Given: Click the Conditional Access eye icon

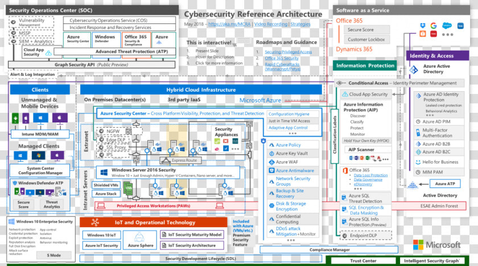Looking at the screenshot, I should pyautogui.click(x=340, y=83).
